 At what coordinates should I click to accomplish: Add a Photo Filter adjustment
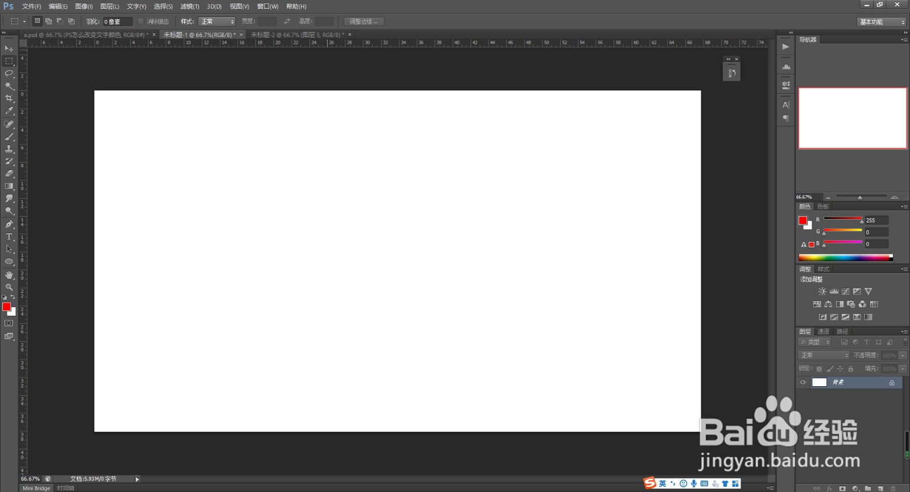point(851,304)
